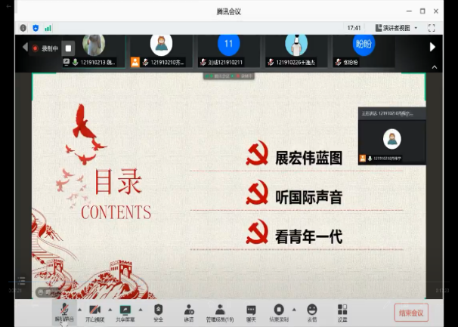Screen dimensions: 458x327
Task: Open the Chat panel
Action: tap(251, 311)
